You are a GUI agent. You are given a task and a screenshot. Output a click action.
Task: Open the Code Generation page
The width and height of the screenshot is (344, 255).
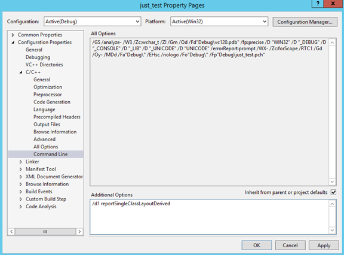52,102
